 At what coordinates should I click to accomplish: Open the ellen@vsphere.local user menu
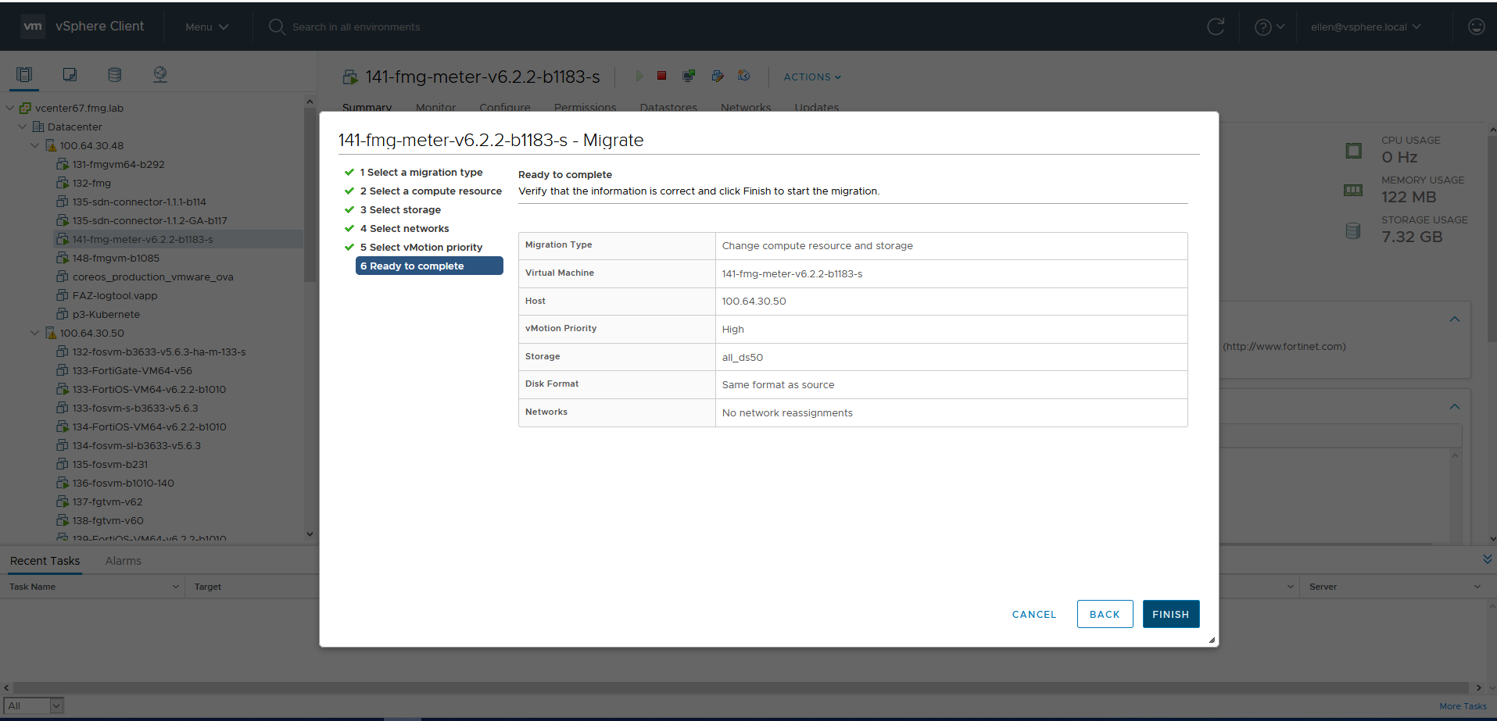(1365, 27)
